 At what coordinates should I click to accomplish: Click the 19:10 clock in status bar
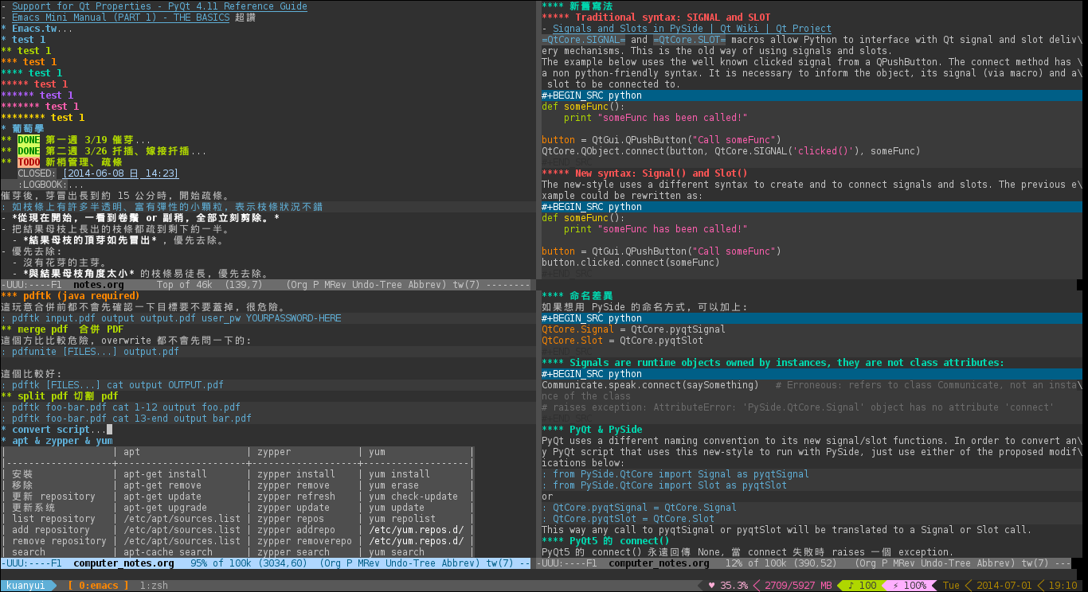[1063, 586]
